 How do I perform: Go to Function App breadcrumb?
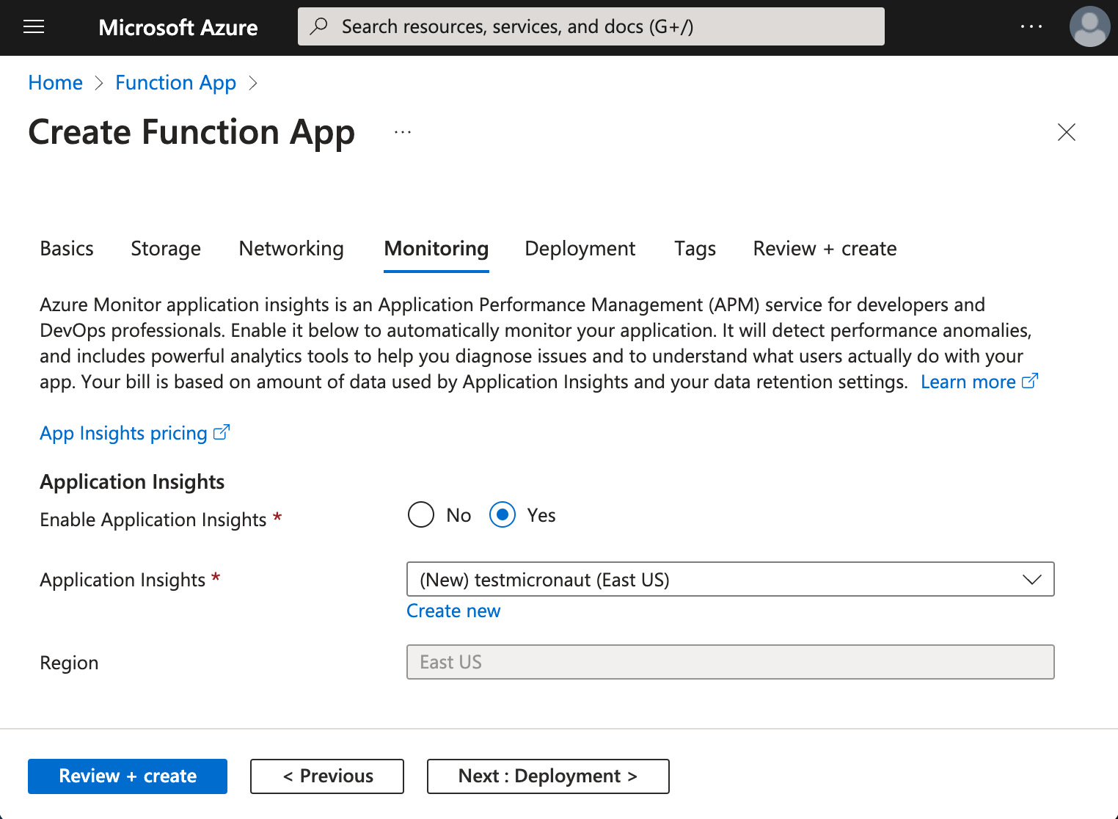pyautogui.click(x=176, y=83)
